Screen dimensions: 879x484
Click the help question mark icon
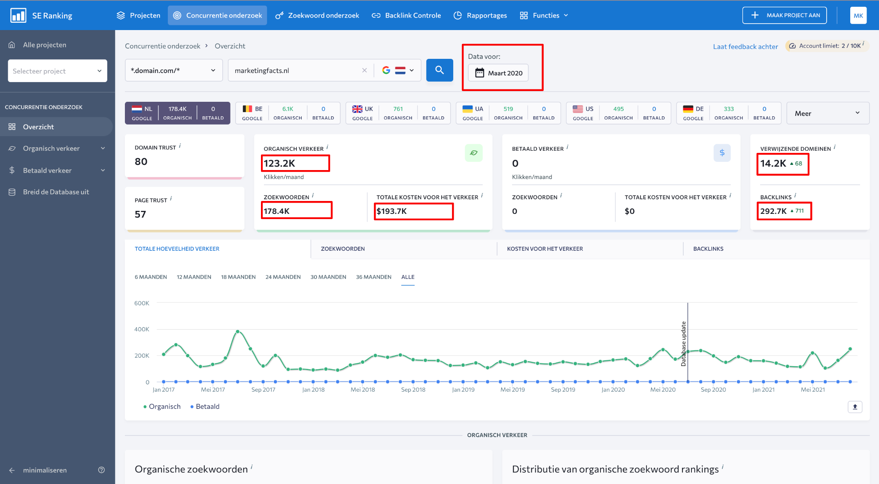pos(101,470)
